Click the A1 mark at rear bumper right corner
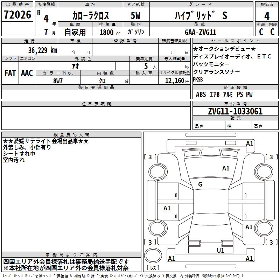The width and height of the screenshot is (280, 280). pyautogui.click(x=249, y=258)
